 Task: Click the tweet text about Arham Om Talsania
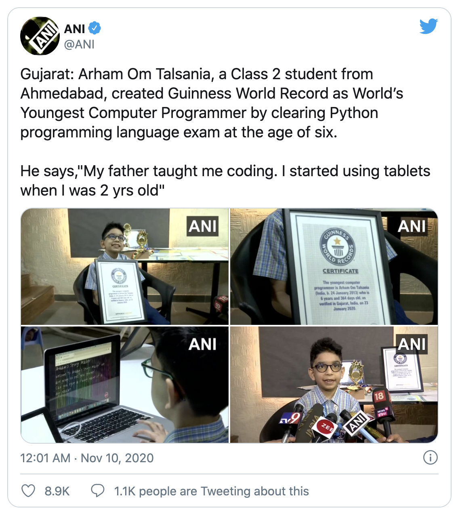pos(212,103)
